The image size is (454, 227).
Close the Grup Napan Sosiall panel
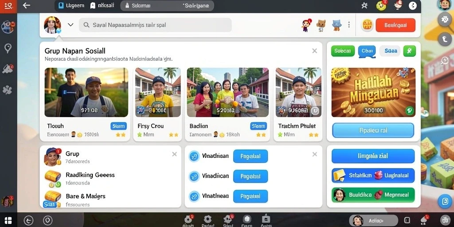pos(314,51)
